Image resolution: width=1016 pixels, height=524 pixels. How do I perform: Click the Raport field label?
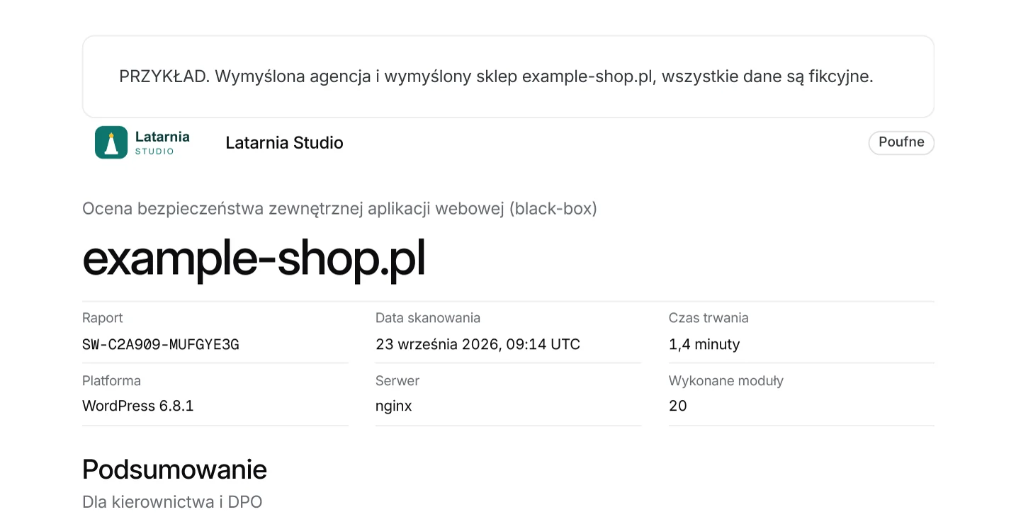tap(103, 318)
